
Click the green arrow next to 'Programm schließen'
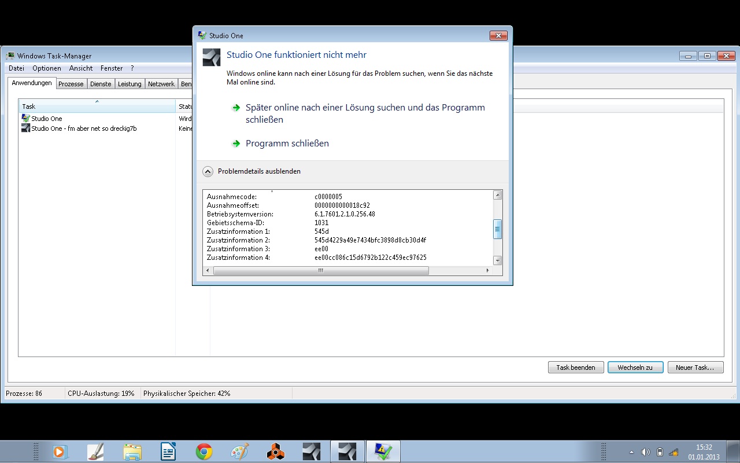pos(236,144)
